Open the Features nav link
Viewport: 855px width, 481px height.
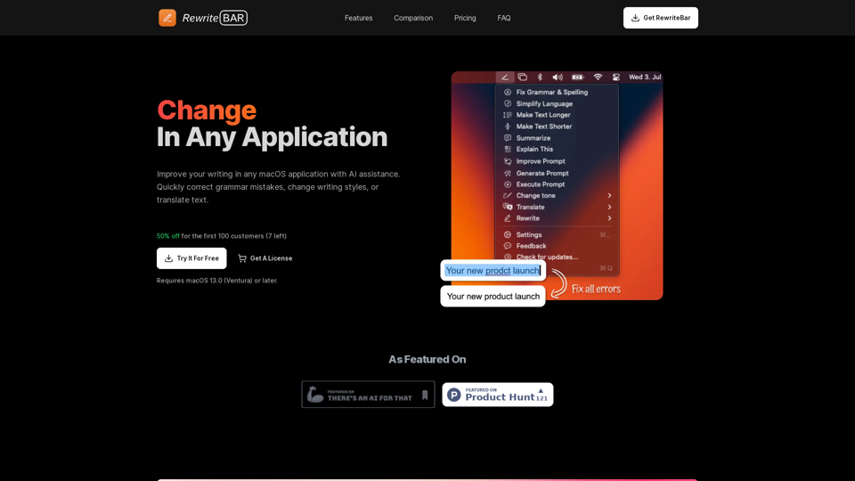(x=358, y=18)
